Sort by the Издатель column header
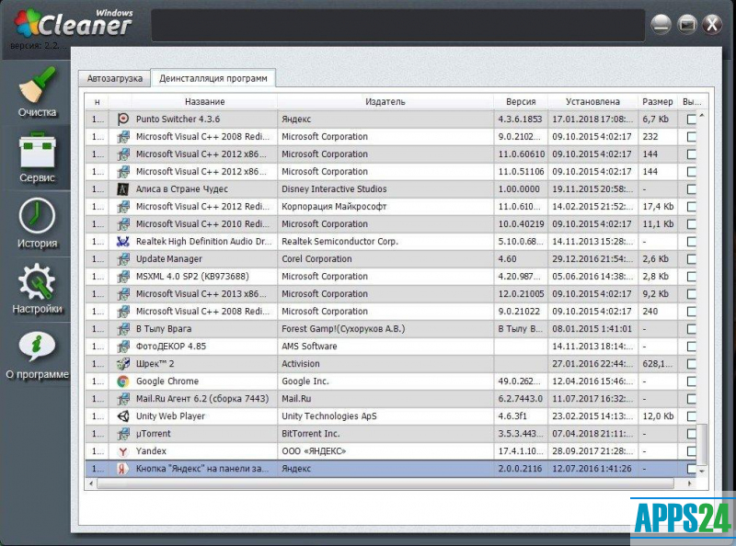 (385, 101)
